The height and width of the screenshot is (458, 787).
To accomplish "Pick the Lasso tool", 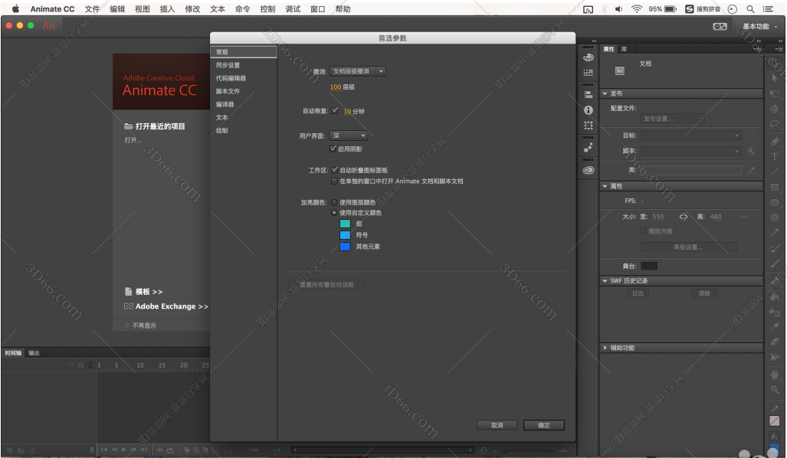I will (x=775, y=124).
